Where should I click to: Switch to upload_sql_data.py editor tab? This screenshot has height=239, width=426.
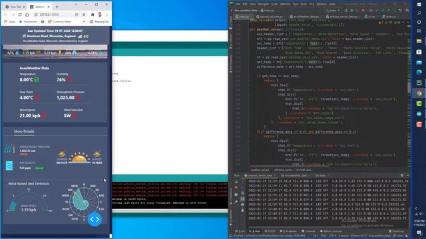(271, 17)
